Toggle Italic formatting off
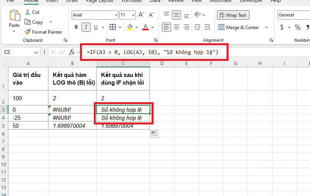 pyautogui.click(x=86, y=27)
